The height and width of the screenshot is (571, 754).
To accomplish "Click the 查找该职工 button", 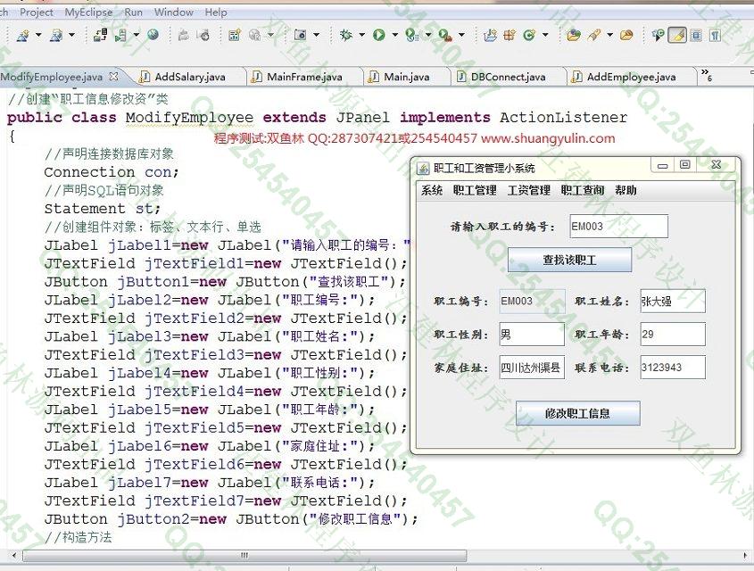I will click(569, 260).
